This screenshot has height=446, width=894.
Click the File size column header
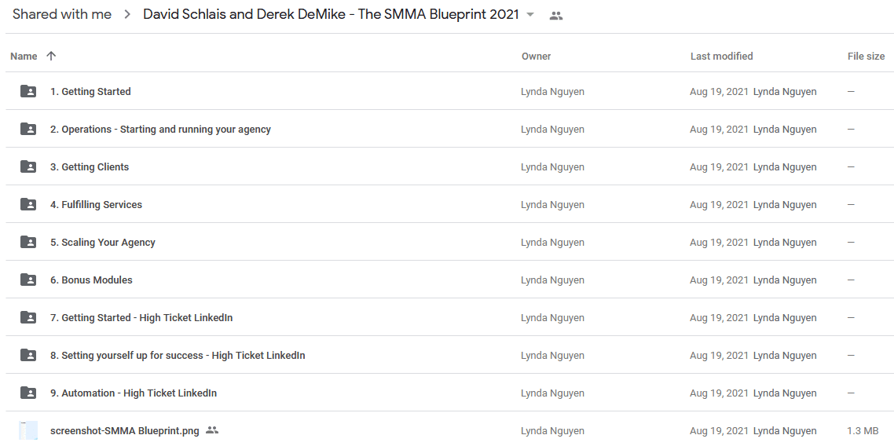pyautogui.click(x=866, y=56)
